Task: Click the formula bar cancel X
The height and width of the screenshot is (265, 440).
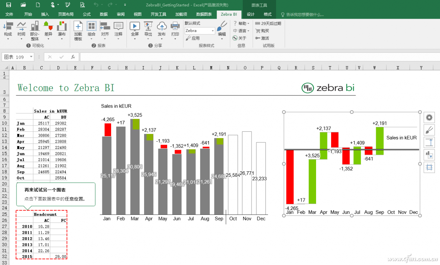Action: point(50,57)
